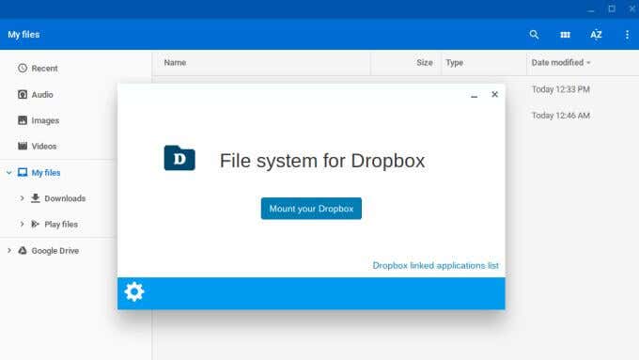Image resolution: width=639 pixels, height=360 pixels.
Task: Click the Today 12:33 PM entry
Action: tap(560, 89)
